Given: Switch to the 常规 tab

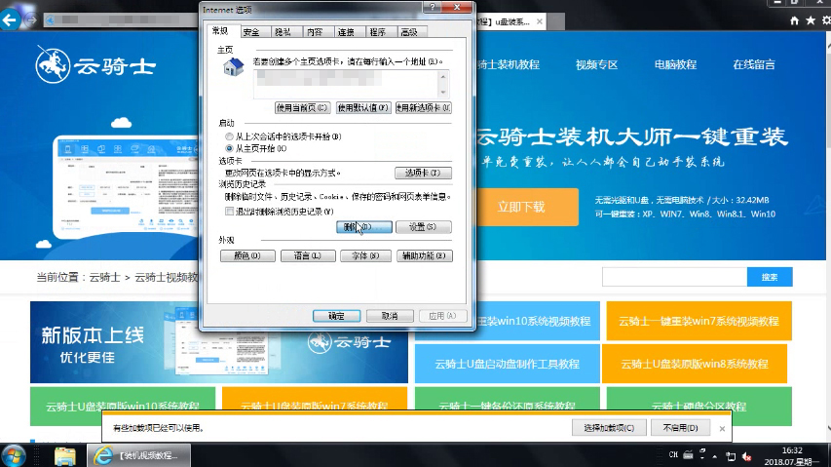Looking at the screenshot, I should click(x=220, y=31).
